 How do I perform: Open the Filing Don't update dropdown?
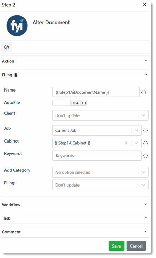(100, 185)
